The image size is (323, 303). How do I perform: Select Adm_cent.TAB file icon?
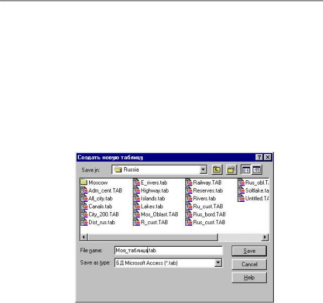(x=84, y=190)
